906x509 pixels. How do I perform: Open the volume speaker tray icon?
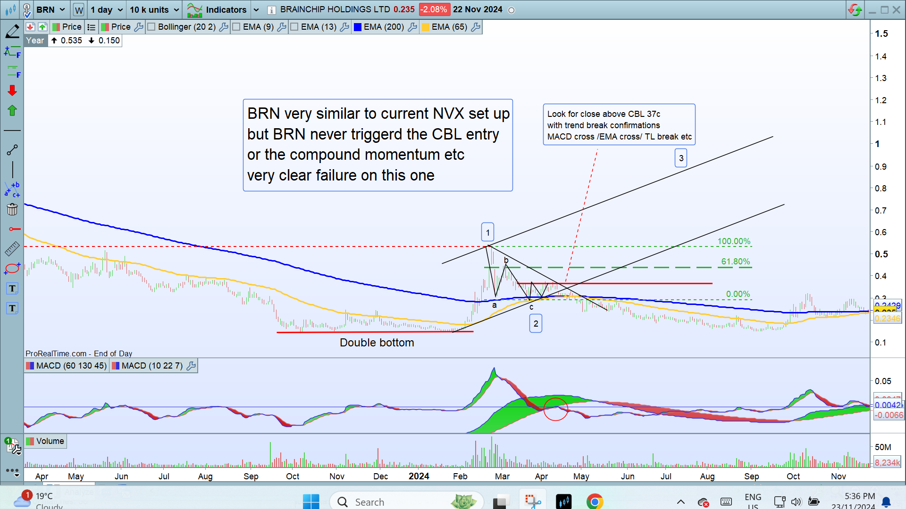[796, 502]
